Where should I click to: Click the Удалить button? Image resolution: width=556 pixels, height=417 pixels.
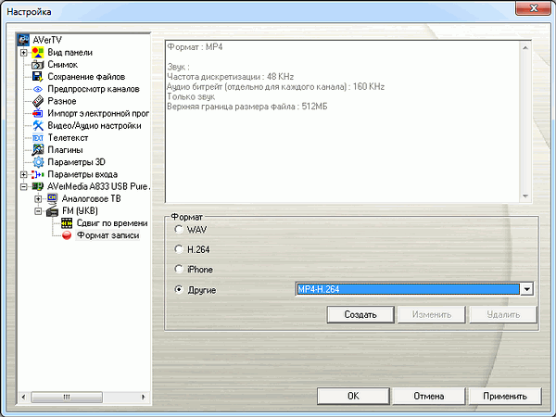(503, 314)
